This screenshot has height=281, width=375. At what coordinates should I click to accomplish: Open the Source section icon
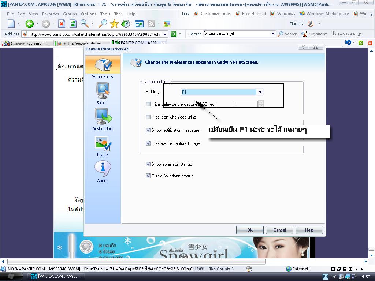point(103,91)
